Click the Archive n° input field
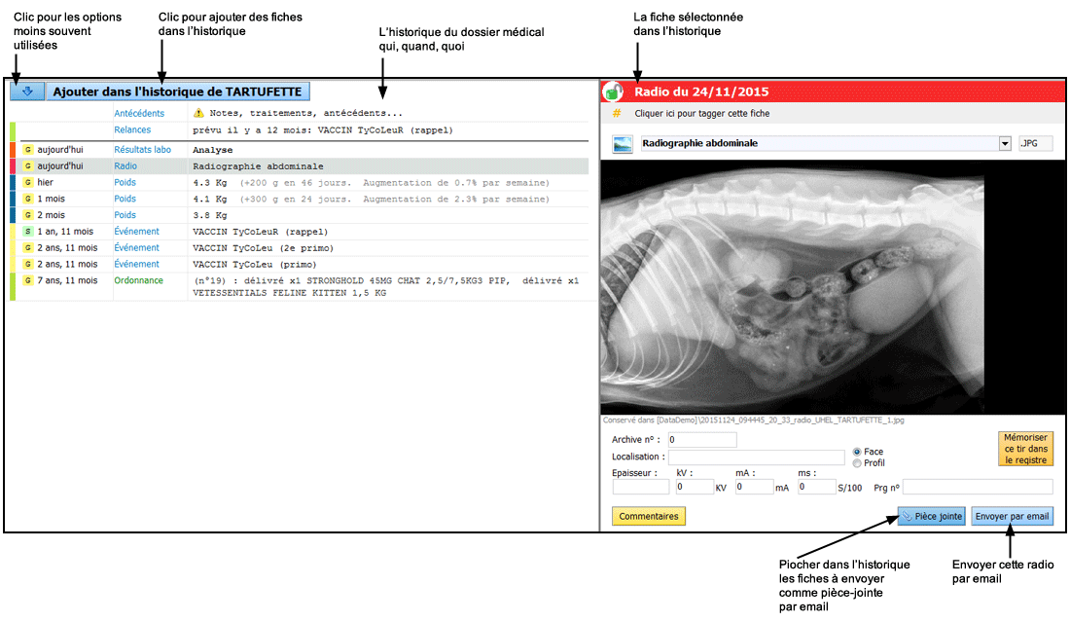The width and height of the screenshot is (1070, 622). (702, 440)
